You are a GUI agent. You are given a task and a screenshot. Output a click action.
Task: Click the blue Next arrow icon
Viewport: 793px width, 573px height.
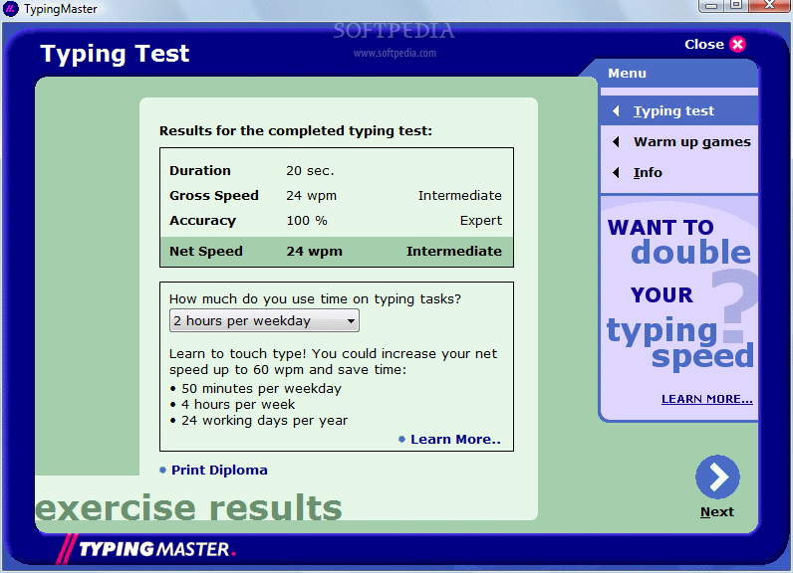[717, 477]
